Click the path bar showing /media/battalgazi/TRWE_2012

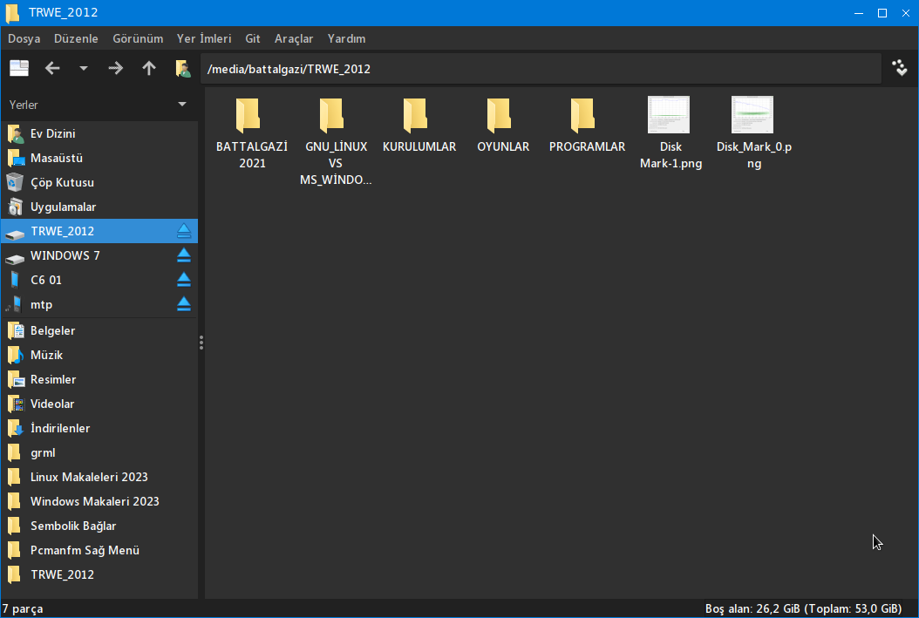541,69
